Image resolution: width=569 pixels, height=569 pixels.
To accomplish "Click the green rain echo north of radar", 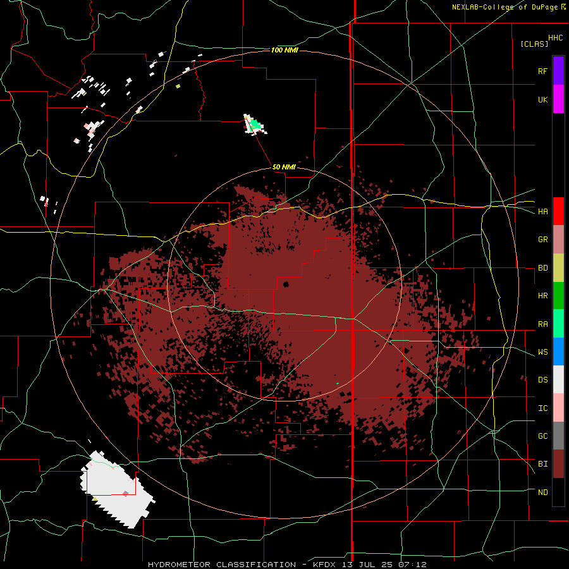I will (x=256, y=125).
